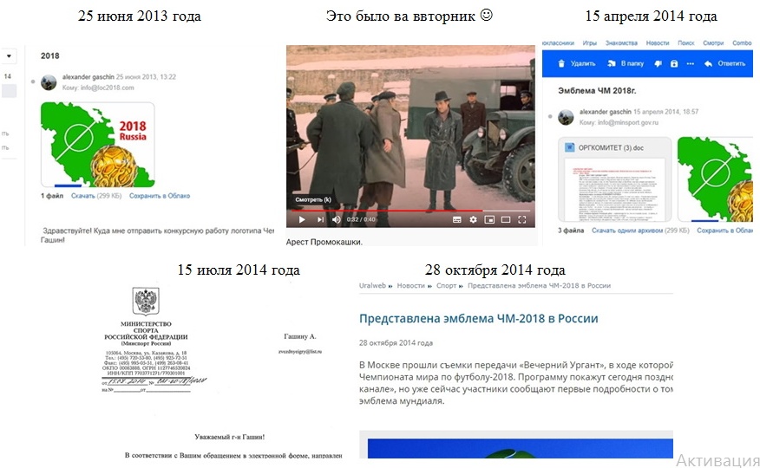Click Спорт breadcrumb link
Screen dimensions: 760x468
[446, 285]
